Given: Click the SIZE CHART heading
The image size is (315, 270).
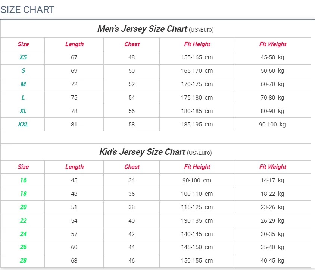Looking at the screenshot, I should [x=28, y=10].
